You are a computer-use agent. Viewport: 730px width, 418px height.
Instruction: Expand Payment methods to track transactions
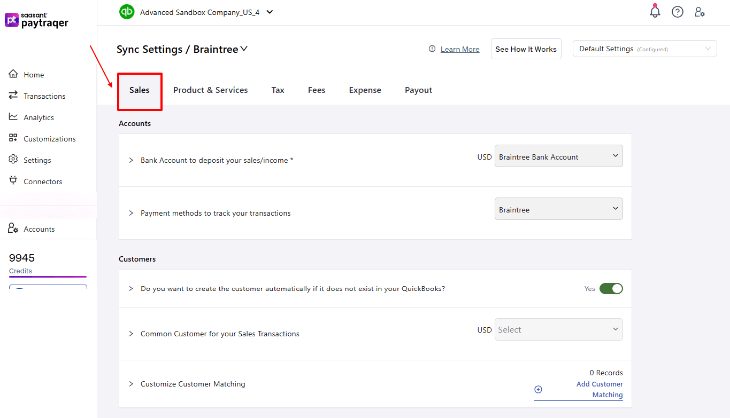point(131,212)
